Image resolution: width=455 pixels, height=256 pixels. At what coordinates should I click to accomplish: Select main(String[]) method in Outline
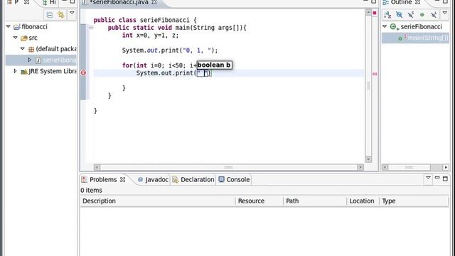click(428, 38)
